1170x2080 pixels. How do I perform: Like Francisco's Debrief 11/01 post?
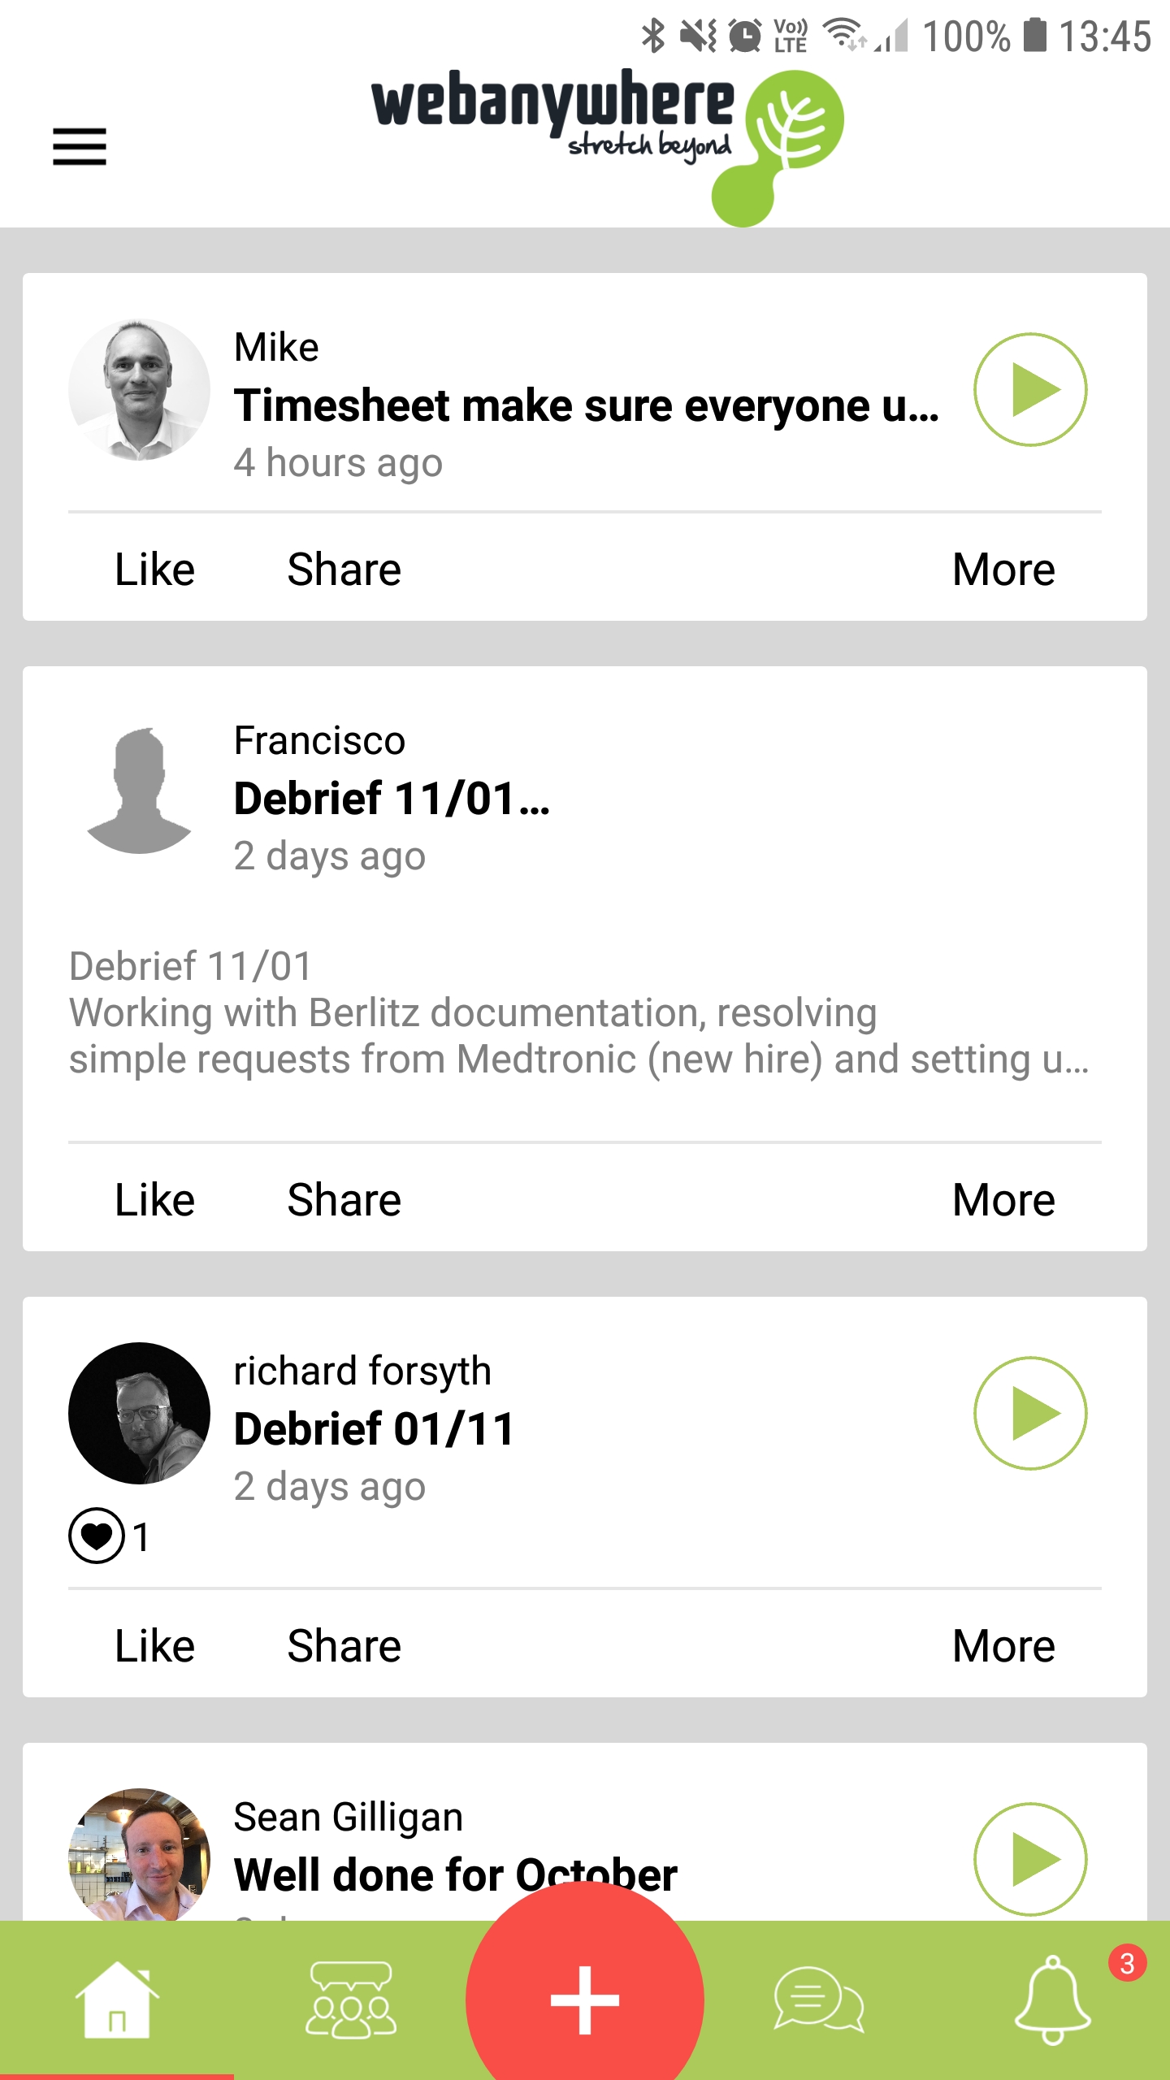coord(154,1199)
